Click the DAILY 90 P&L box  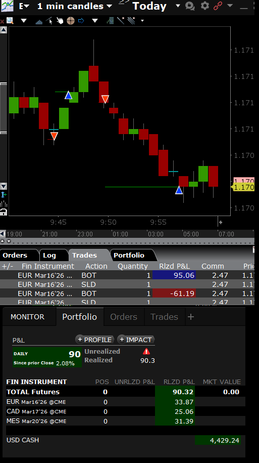point(47,357)
